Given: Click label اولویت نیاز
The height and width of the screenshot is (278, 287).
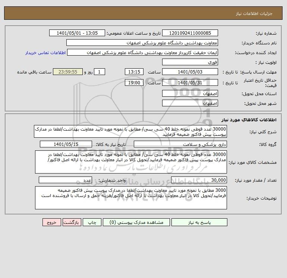Looking at the screenshot, I should 266,62.
